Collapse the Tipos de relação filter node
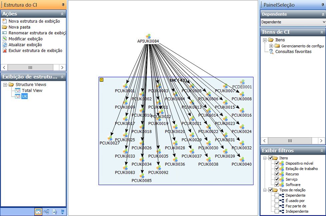 [265, 190]
